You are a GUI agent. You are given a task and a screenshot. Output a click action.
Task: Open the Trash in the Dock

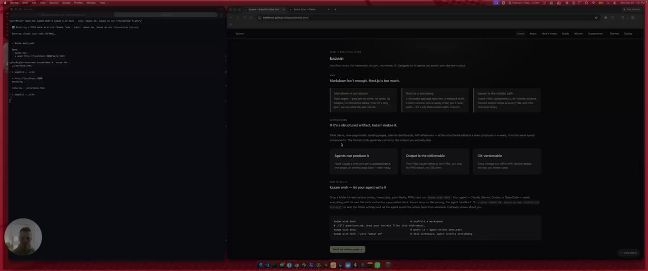point(388,265)
